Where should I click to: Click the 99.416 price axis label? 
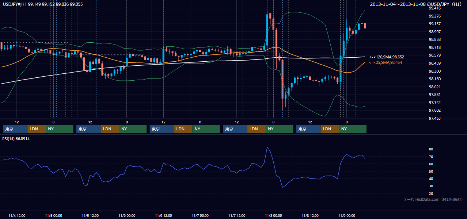(x=434, y=8)
